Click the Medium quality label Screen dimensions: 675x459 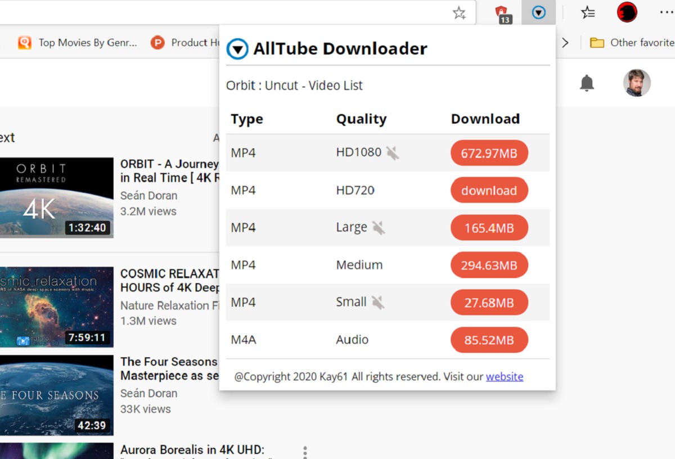[x=359, y=265]
